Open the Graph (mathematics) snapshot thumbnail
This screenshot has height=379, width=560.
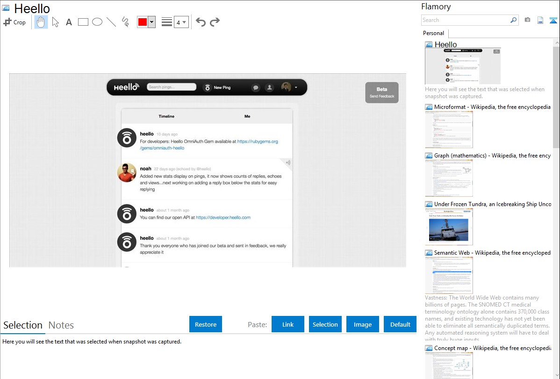click(449, 178)
